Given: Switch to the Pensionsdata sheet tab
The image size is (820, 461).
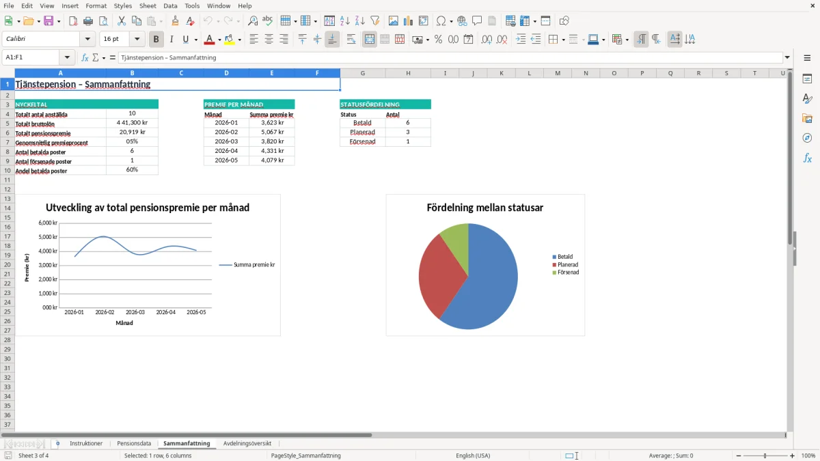Looking at the screenshot, I should 134,443.
